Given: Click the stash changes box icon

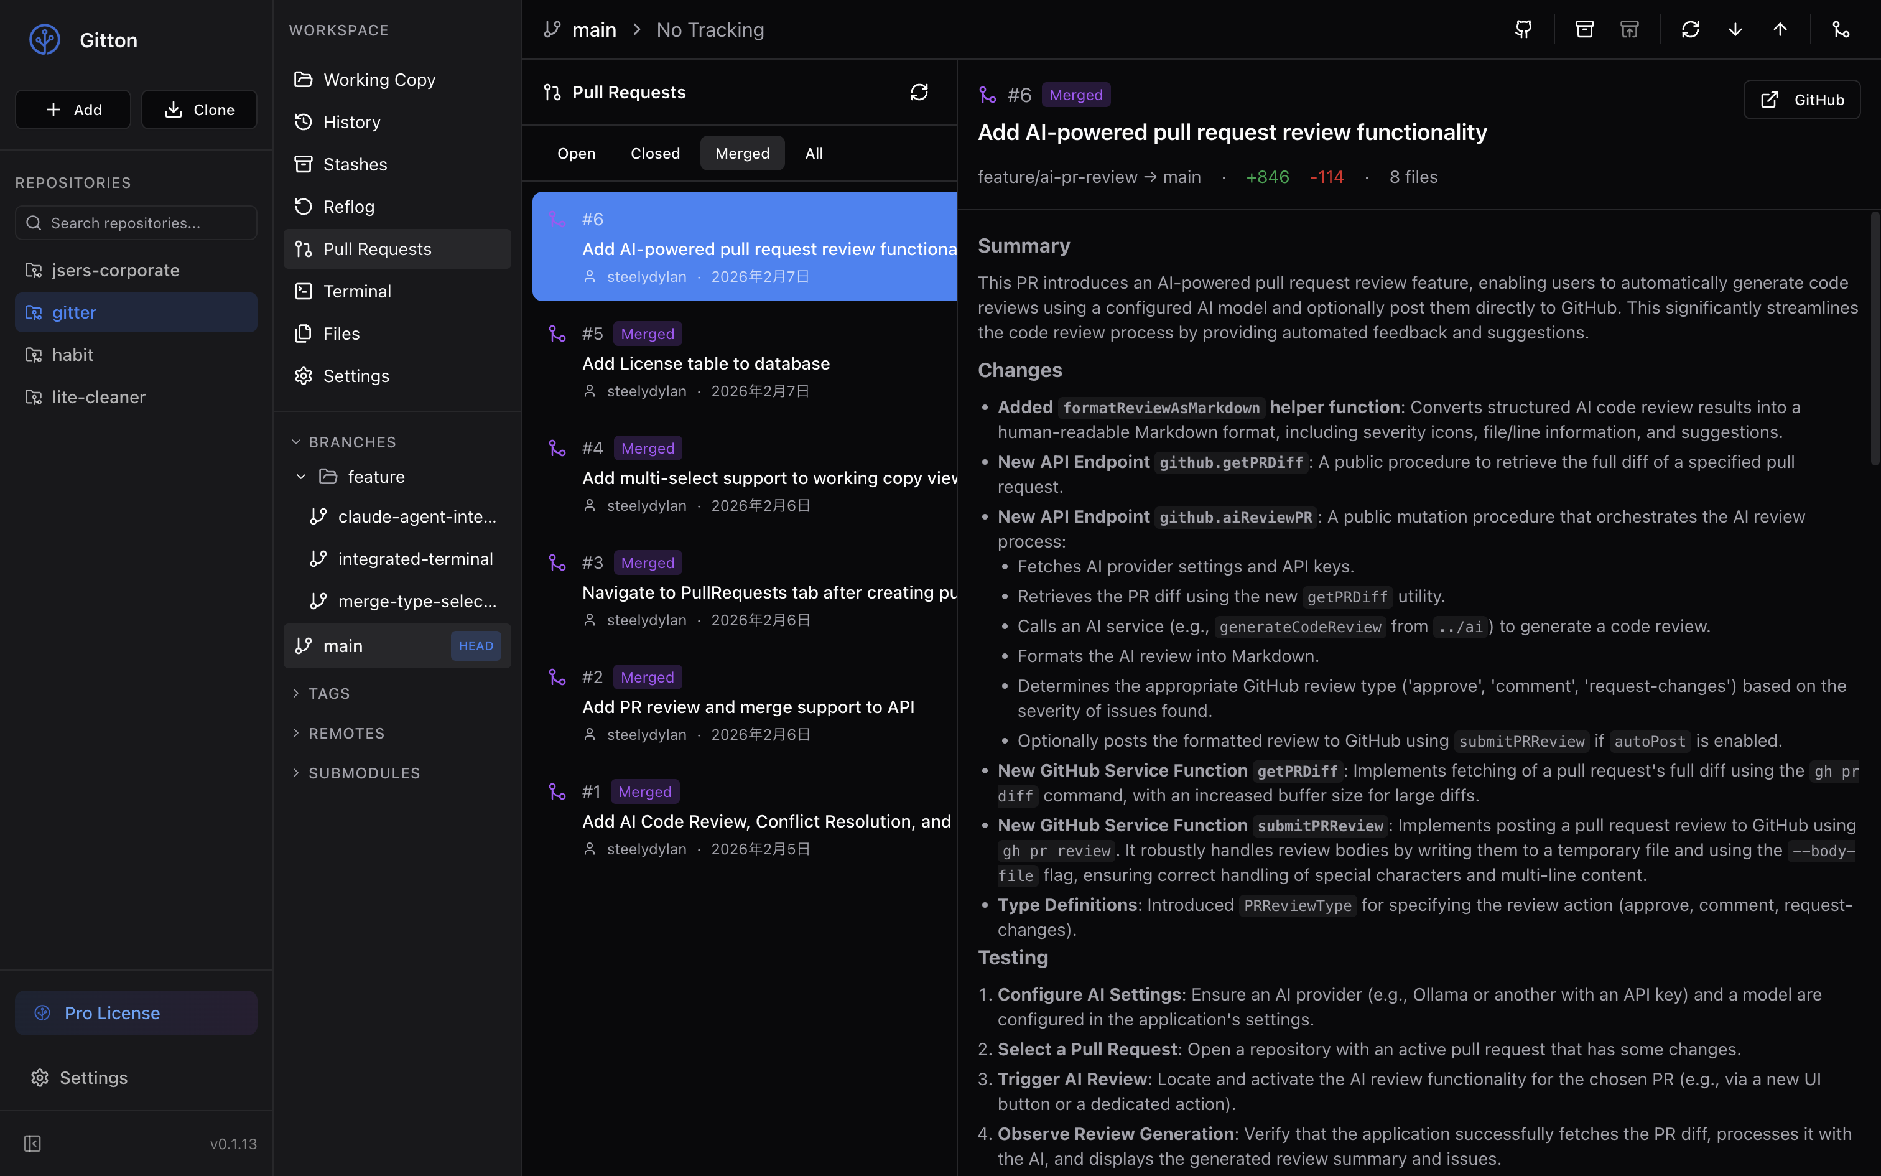Looking at the screenshot, I should pyautogui.click(x=1584, y=29).
